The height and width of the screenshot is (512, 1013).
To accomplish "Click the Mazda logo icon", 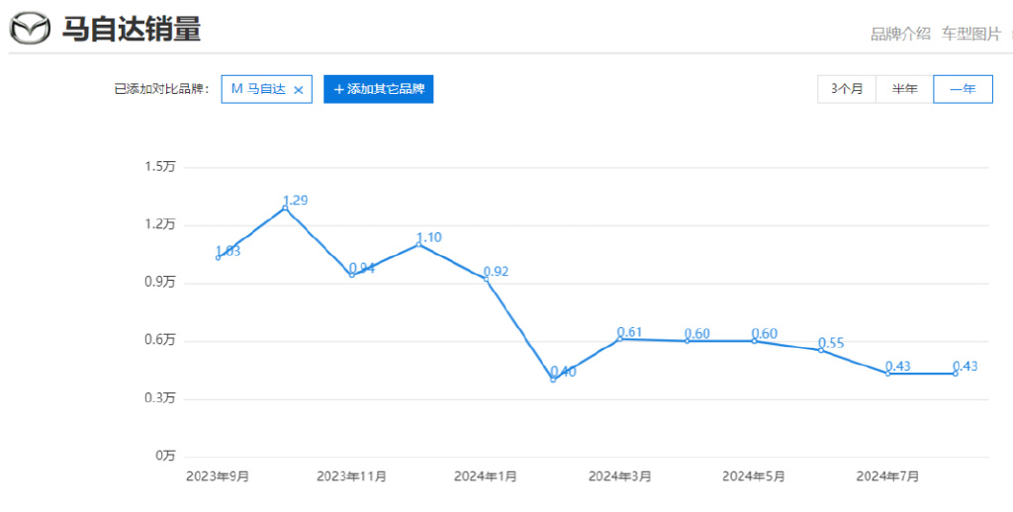I will click(29, 29).
